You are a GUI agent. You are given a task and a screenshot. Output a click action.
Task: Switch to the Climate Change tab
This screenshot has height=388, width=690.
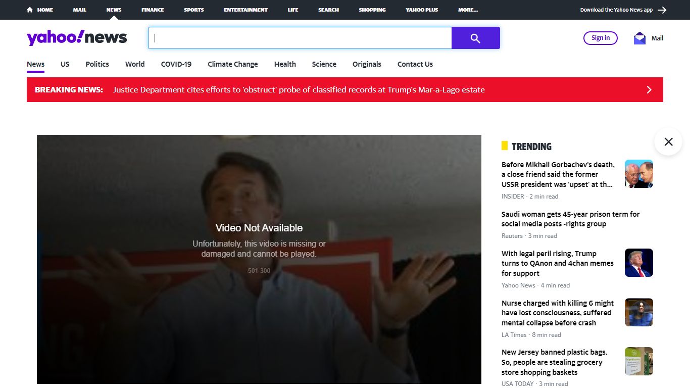click(x=233, y=64)
